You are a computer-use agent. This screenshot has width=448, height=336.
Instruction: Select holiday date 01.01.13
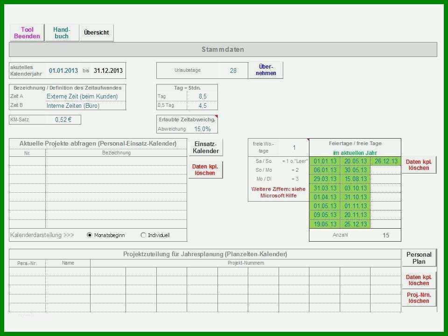tap(325, 161)
